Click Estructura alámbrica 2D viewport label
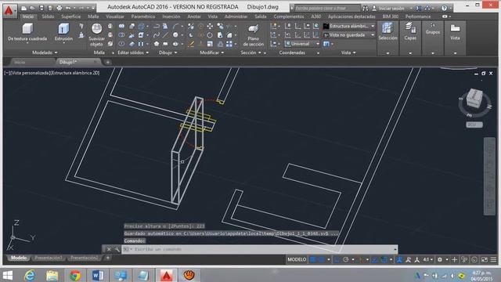This screenshot has height=282, width=501. click(75, 73)
